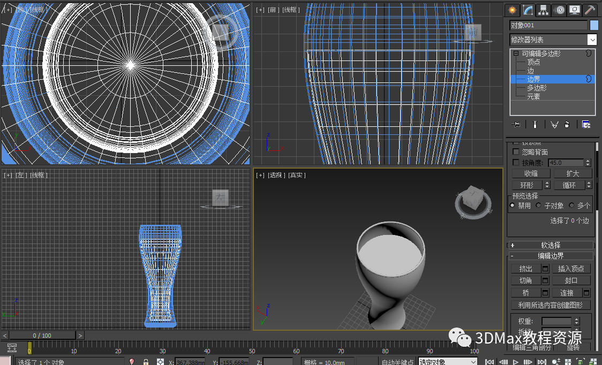
Task: Toggle Show End Result icon
Action: 535,124
